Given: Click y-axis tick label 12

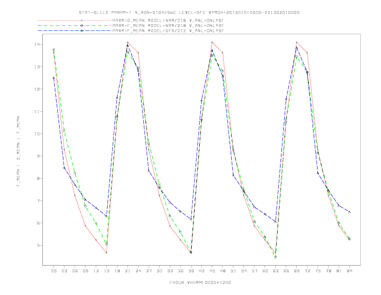Looking at the screenshot, I should point(37,89).
